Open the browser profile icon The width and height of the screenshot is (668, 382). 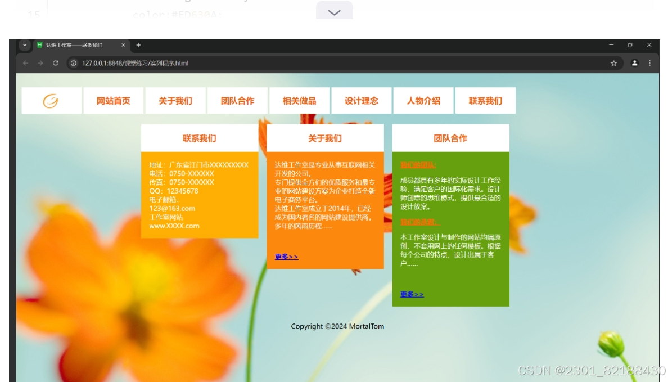click(x=634, y=63)
